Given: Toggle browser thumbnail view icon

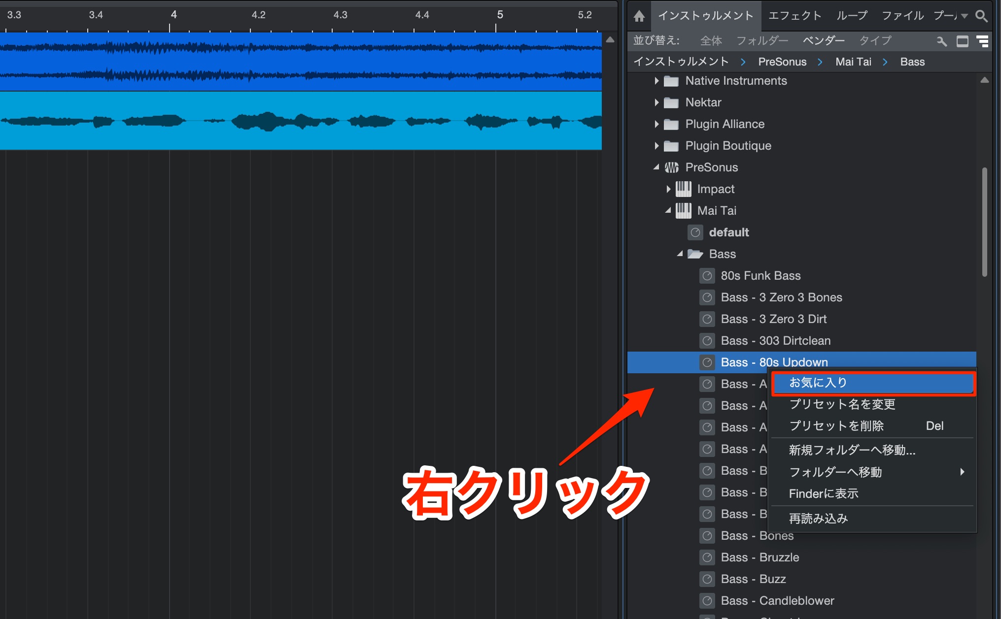Looking at the screenshot, I should click(963, 41).
